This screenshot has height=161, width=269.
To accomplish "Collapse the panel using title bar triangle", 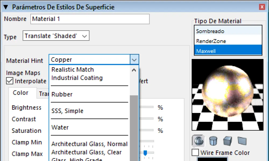I will point(6,7).
